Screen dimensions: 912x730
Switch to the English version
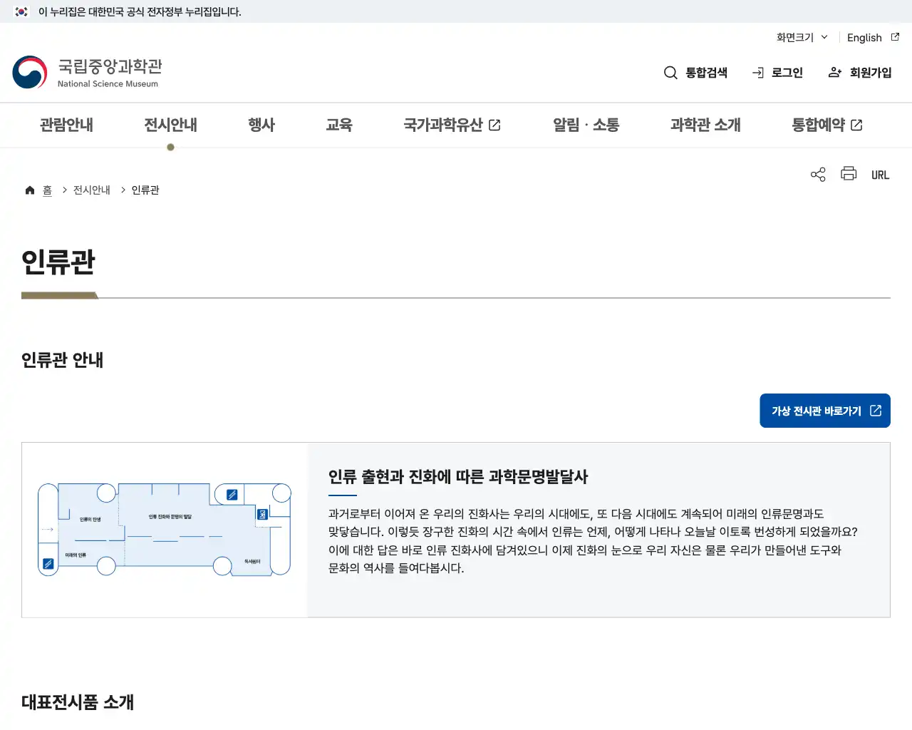pyautogui.click(x=864, y=37)
